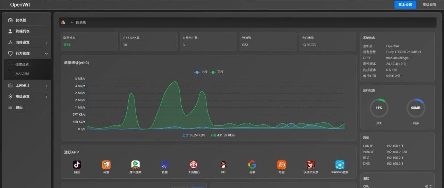This screenshot has height=188, width=444.
Task: Click the 活跃APP section heading
Action: [71, 152]
